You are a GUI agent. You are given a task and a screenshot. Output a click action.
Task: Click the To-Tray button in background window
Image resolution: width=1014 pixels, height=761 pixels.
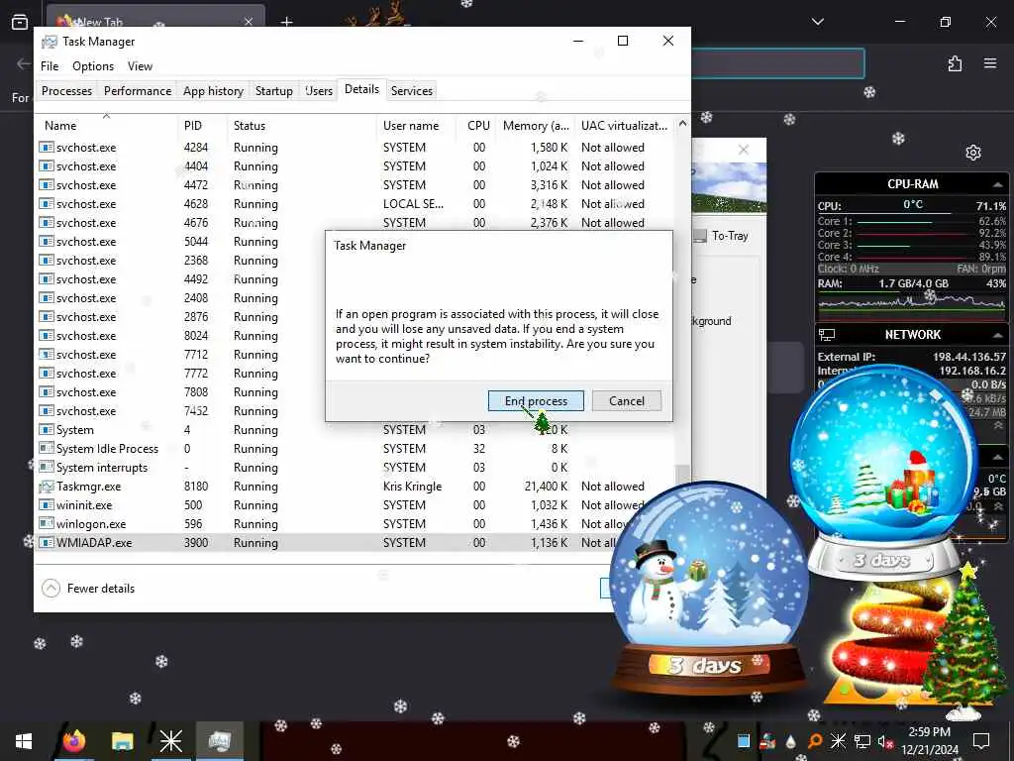coord(721,236)
